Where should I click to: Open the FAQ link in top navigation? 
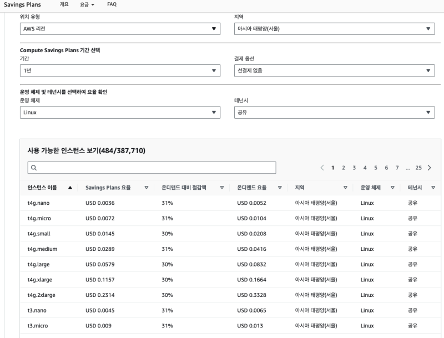click(x=112, y=4)
